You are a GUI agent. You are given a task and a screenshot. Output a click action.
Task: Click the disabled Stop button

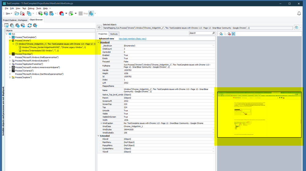pyautogui.click(x=83, y=13)
